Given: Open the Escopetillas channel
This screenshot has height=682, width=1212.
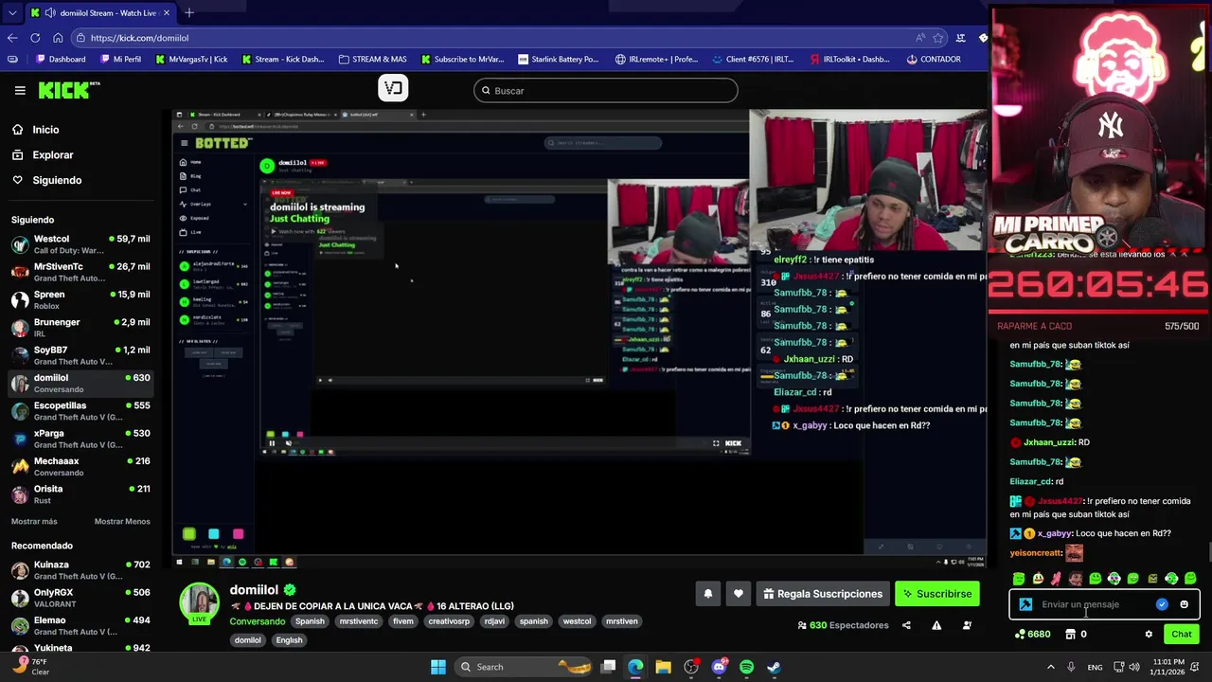Looking at the screenshot, I should tap(80, 410).
